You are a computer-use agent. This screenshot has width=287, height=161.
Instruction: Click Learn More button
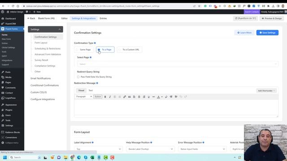(244, 33)
